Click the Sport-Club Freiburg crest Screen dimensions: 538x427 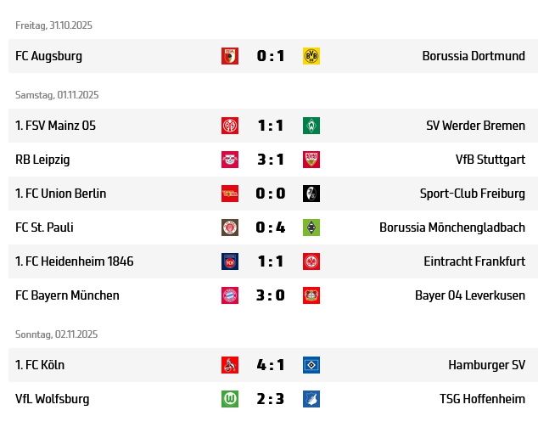[311, 194]
